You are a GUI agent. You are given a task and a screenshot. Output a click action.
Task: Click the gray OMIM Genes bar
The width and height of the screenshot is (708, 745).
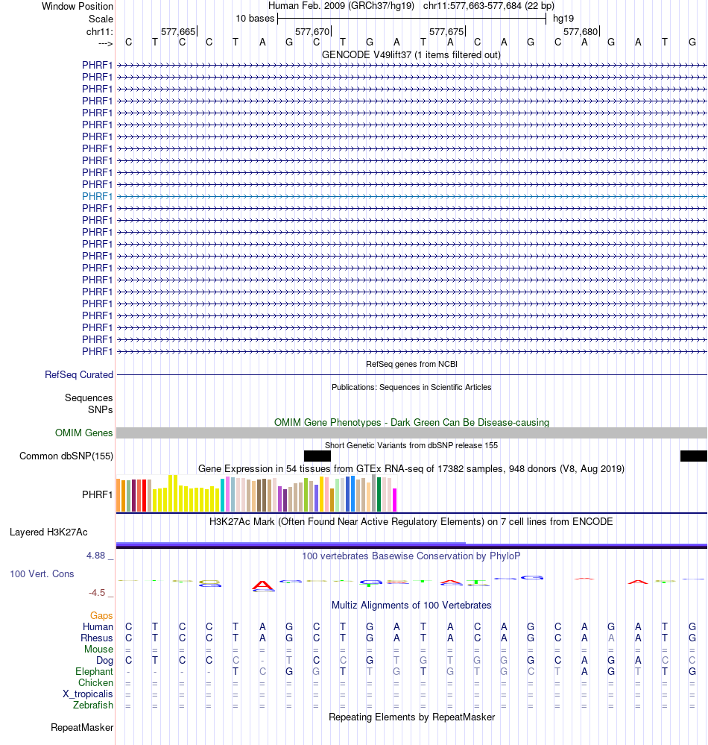click(x=411, y=433)
